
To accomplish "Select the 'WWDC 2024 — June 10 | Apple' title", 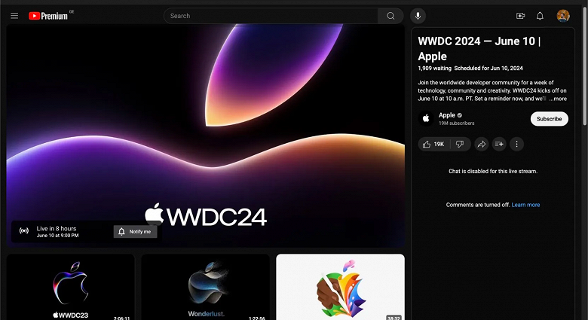I will [x=479, y=49].
